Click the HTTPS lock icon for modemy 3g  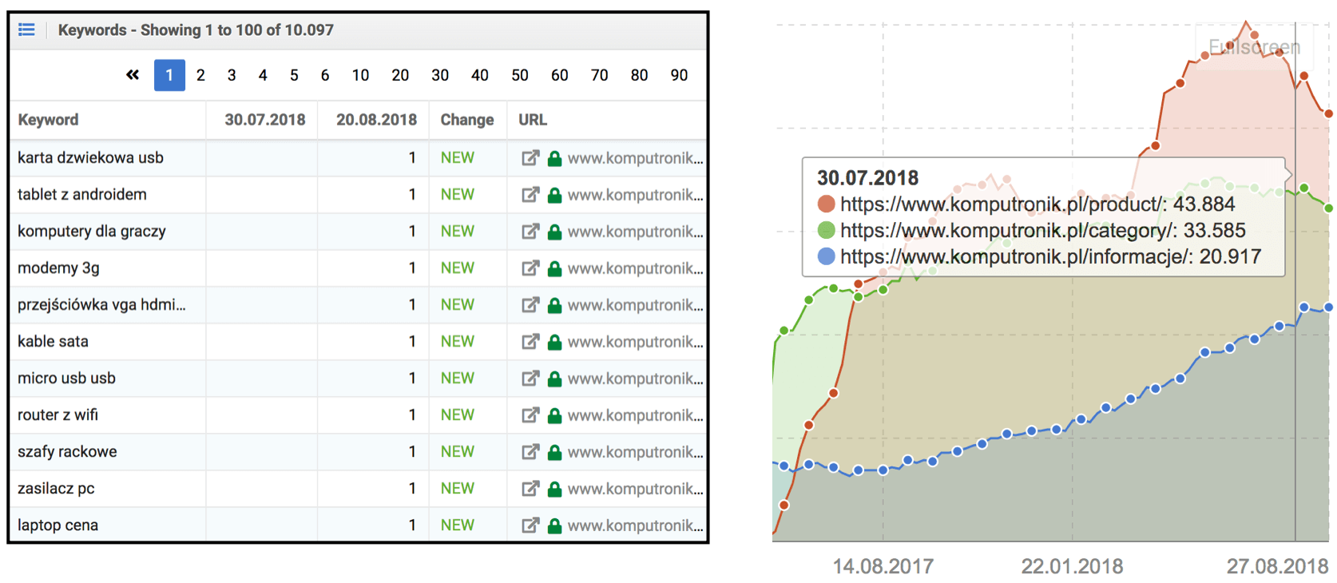tap(554, 268)
